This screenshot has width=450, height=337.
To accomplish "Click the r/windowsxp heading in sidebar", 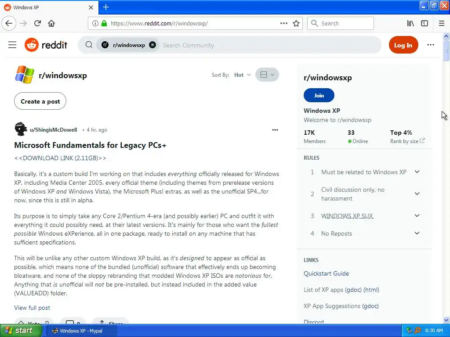I will [x=328, y=77].
